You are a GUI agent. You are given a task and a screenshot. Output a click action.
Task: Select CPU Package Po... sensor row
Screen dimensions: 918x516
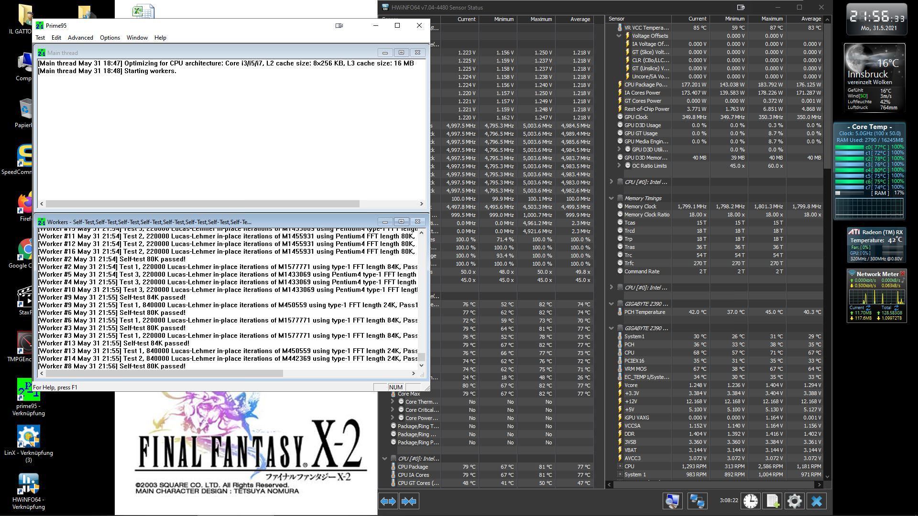(x=715, y=85)
